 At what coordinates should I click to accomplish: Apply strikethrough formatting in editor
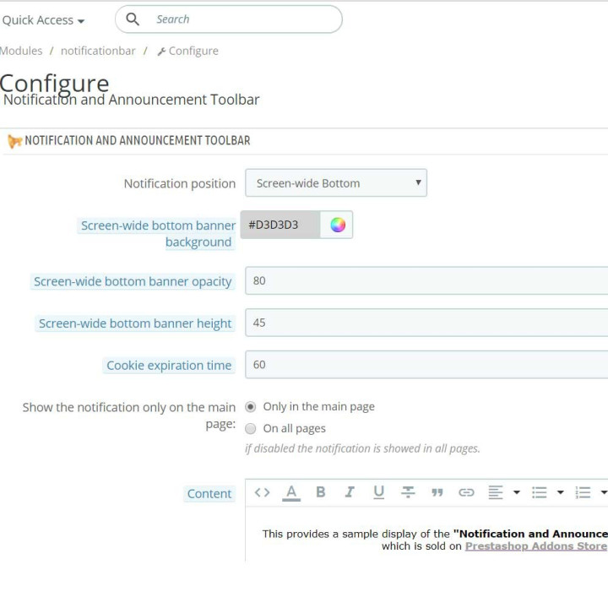(408, 492)
